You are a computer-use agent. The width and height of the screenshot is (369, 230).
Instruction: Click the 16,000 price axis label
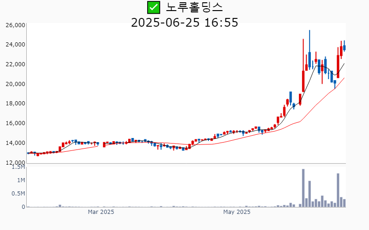[15, 123]
